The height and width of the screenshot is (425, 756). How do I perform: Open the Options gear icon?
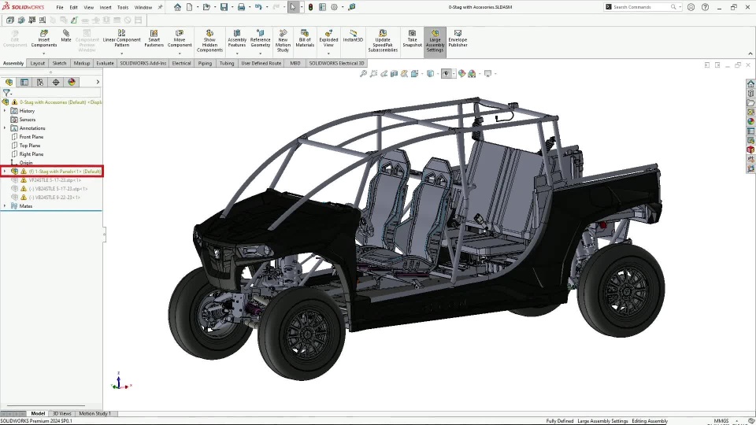tap(334, 7)
